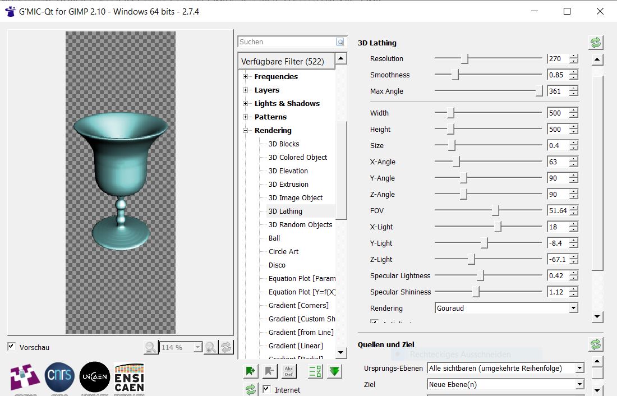Click the green expand/collapse all folders arrow

click(x=335, y=371)
